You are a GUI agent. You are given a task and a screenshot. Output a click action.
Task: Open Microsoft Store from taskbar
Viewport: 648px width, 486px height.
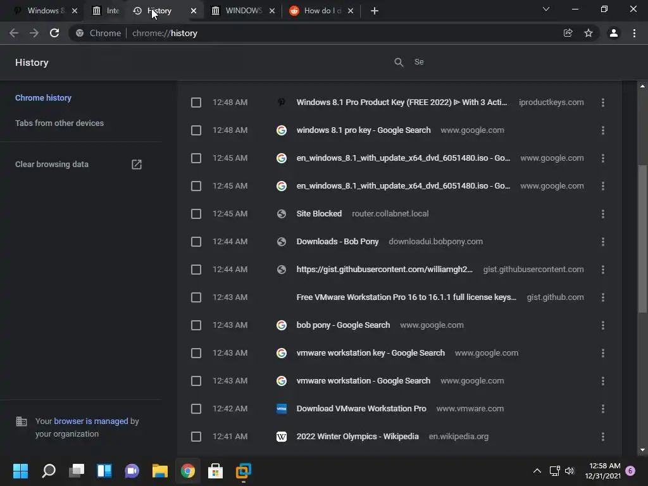[x=215, y=471]
